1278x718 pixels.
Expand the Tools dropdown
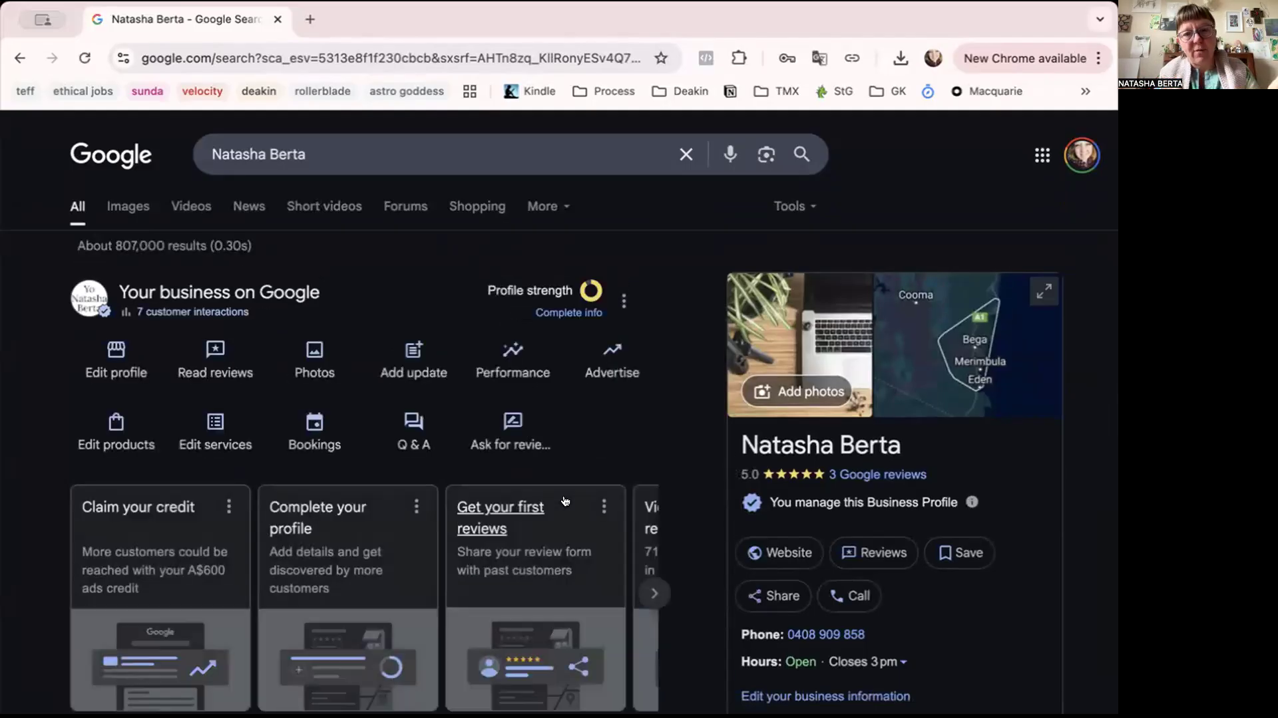[795, 206]
